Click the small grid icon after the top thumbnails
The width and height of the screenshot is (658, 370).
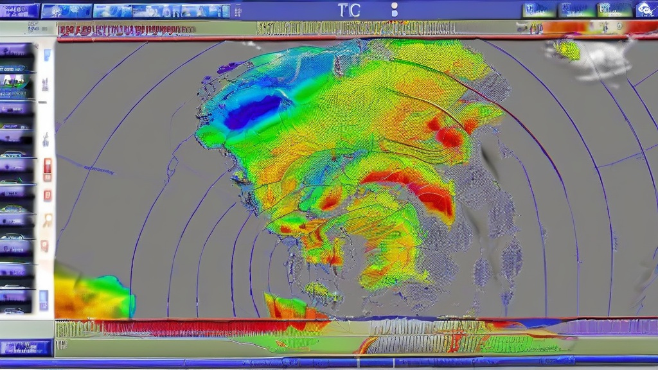click(x=237, y=11)
